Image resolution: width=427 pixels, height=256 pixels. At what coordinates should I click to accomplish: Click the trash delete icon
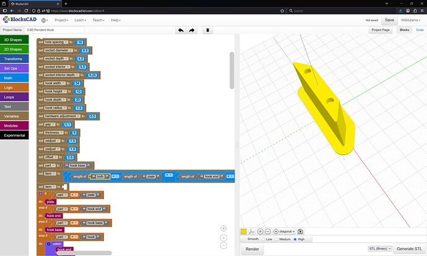pos(208,30)
